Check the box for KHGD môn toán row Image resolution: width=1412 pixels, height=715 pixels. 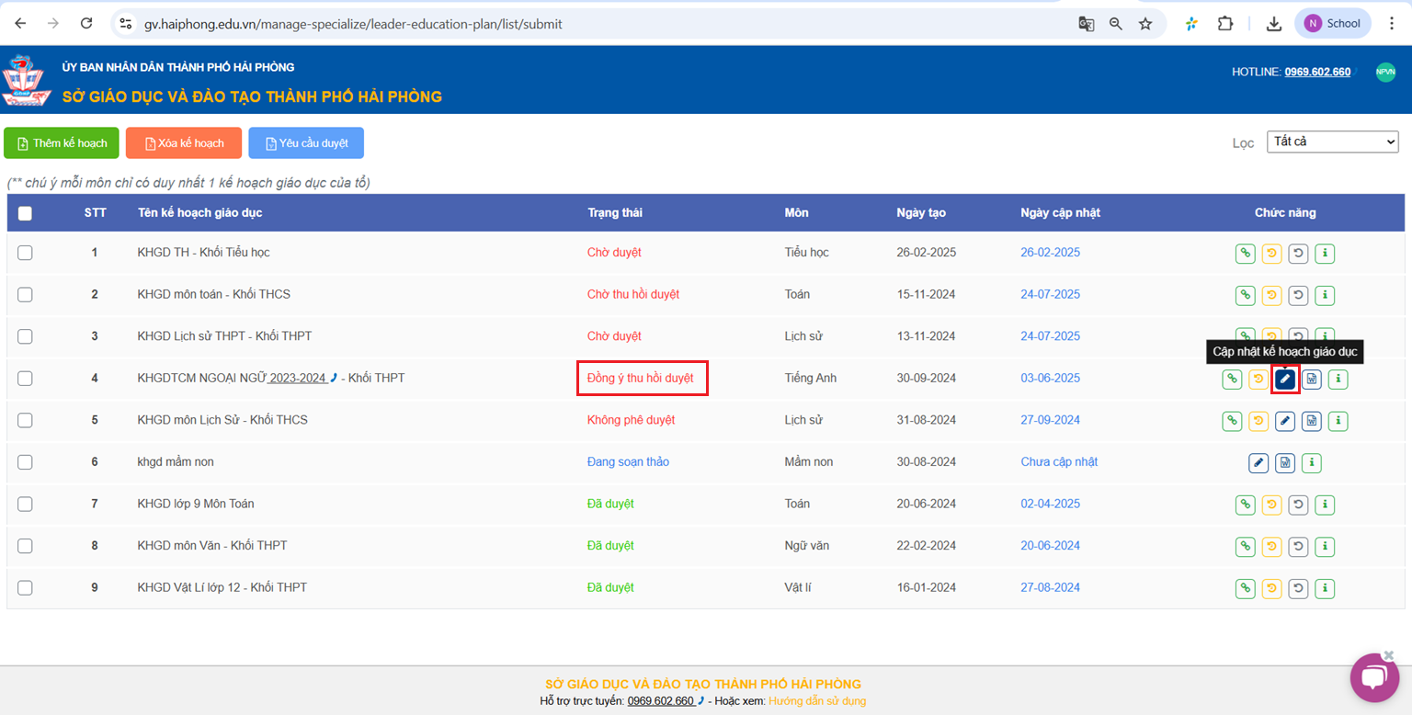point(25,295)
